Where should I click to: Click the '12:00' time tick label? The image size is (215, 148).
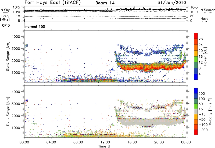click(105, 142)
